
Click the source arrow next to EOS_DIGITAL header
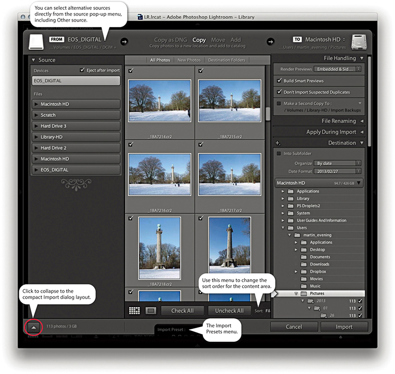(x=124, y=42)
